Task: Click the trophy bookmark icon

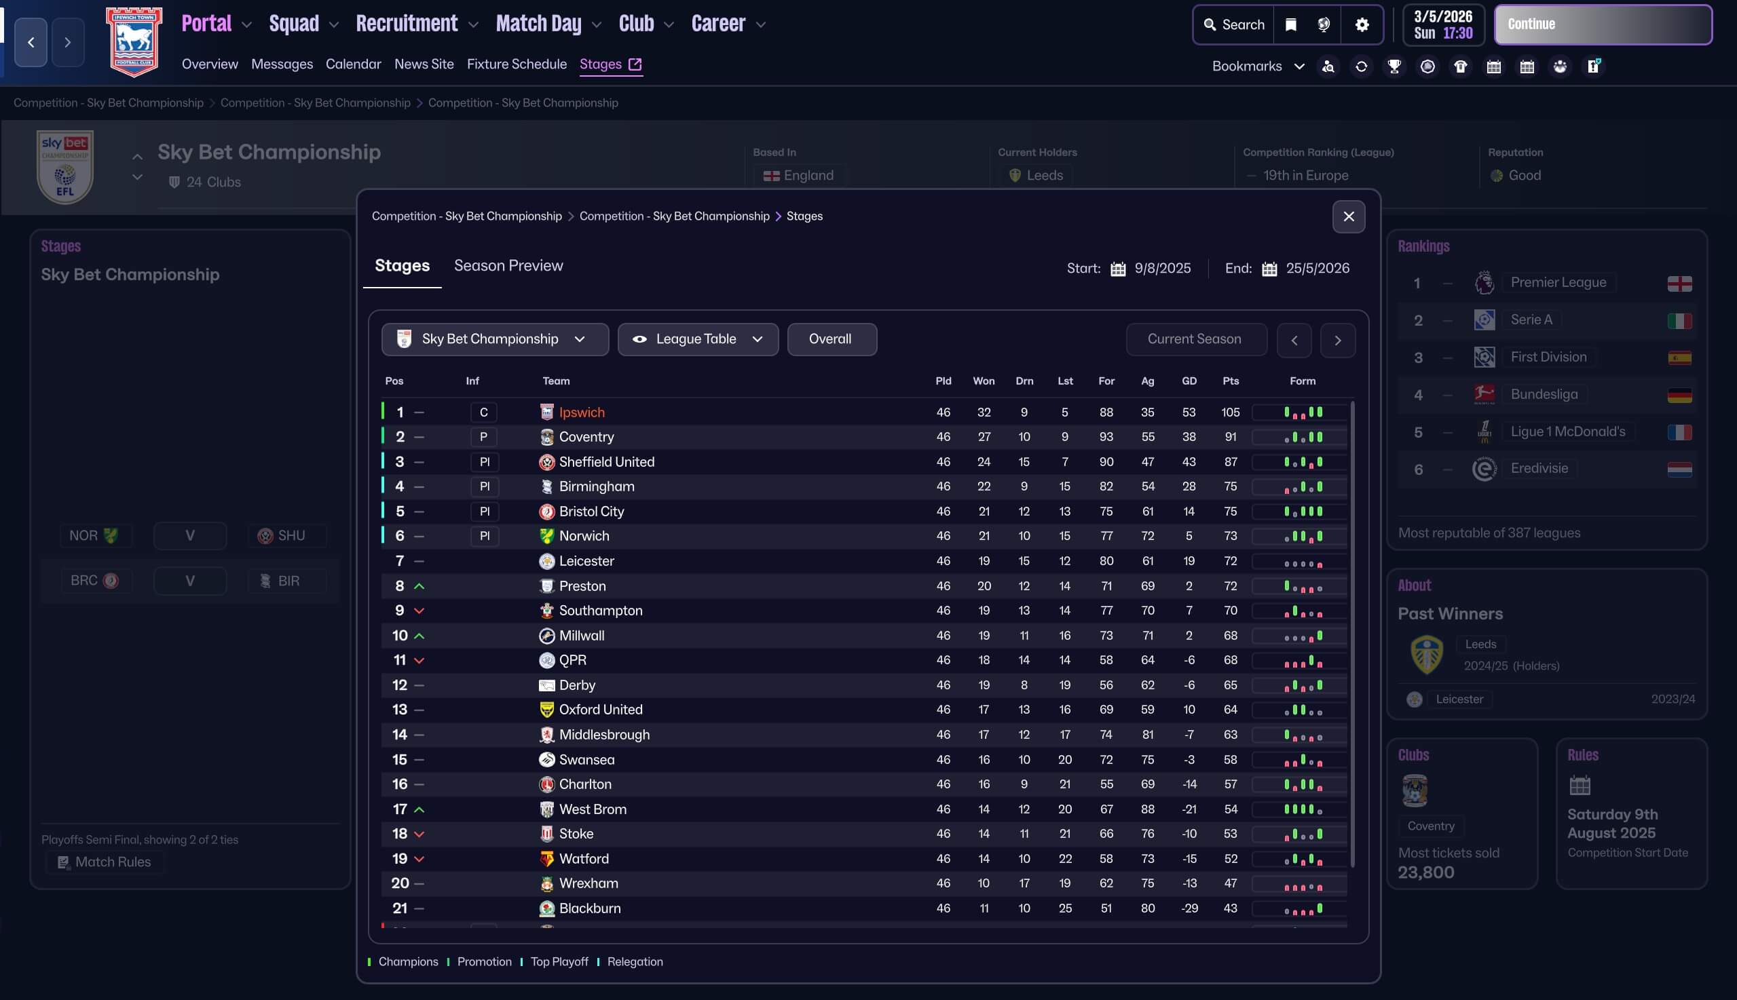Action: 1394,66
